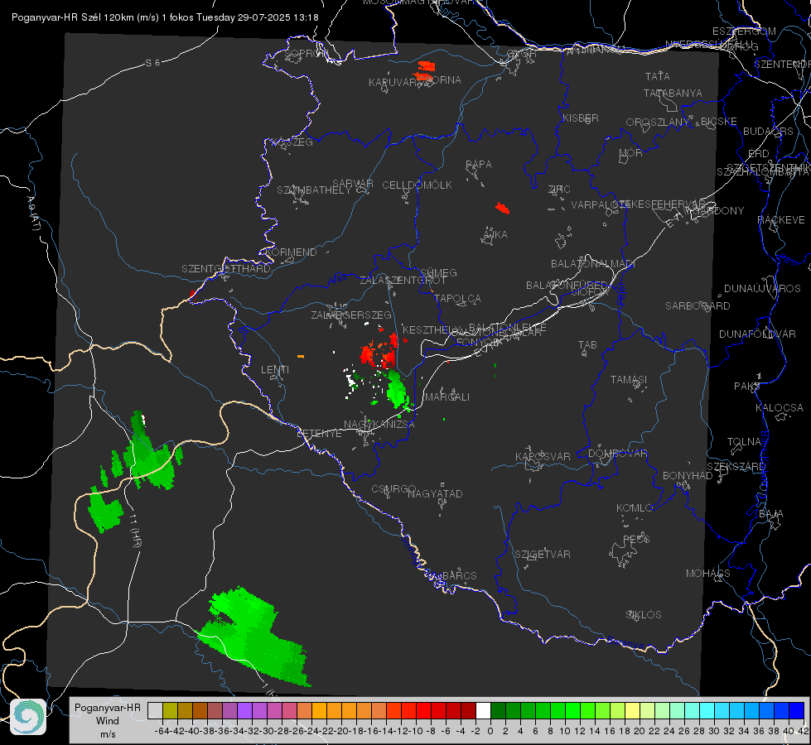This screenshot has height=745, width=811.
Task: Choose the yellow legend swatch above 20
Action: pos(633,710)
